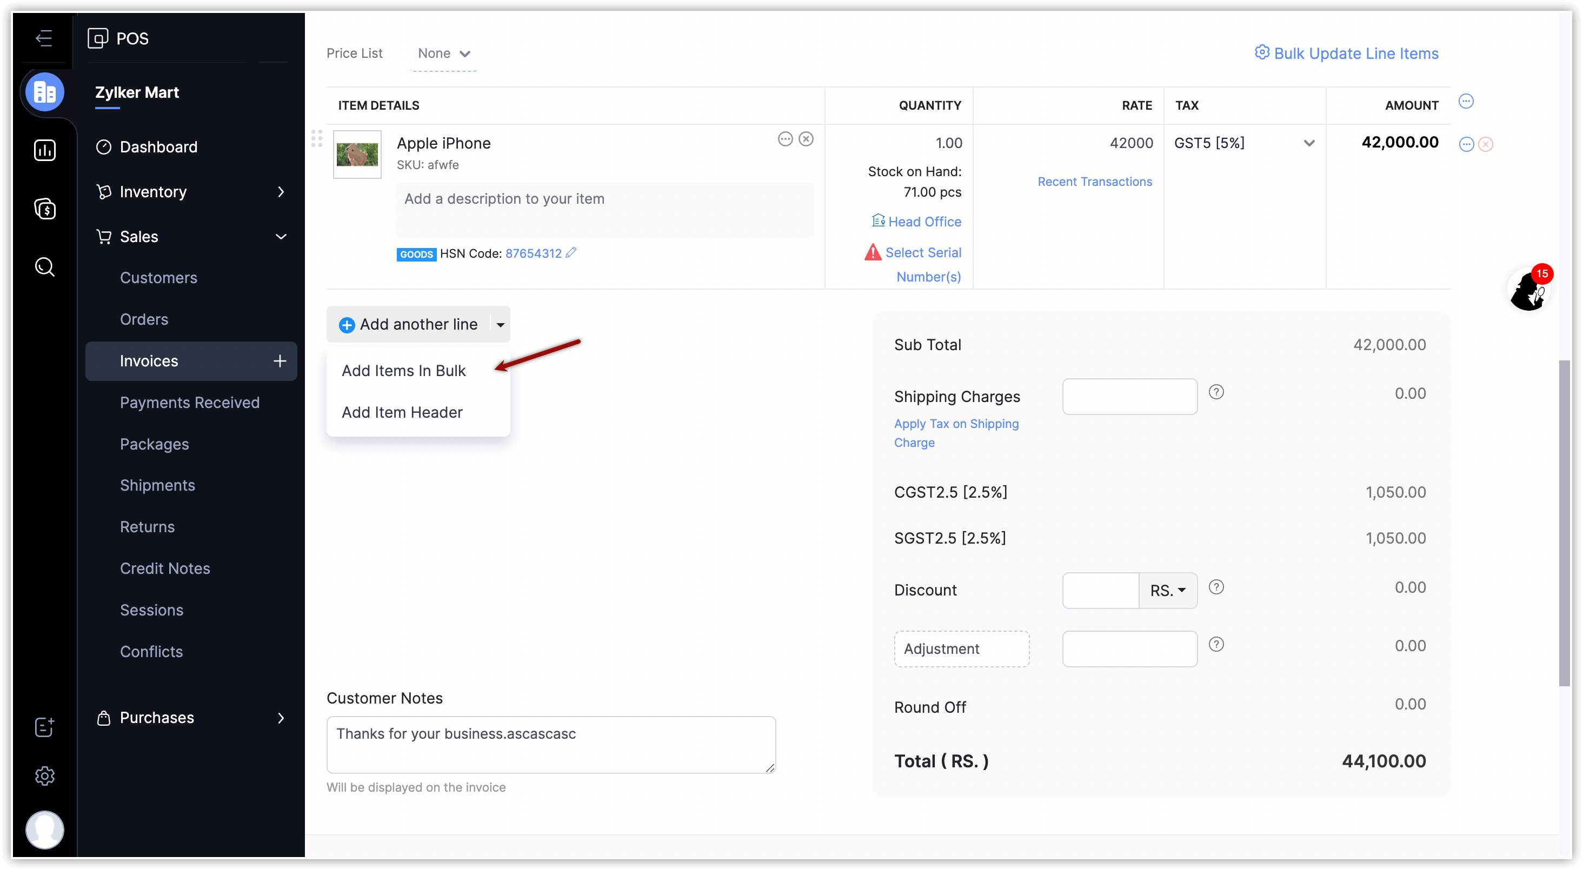
Task: Remove Apple iPhone item with X icon
Action: point(806,139)
